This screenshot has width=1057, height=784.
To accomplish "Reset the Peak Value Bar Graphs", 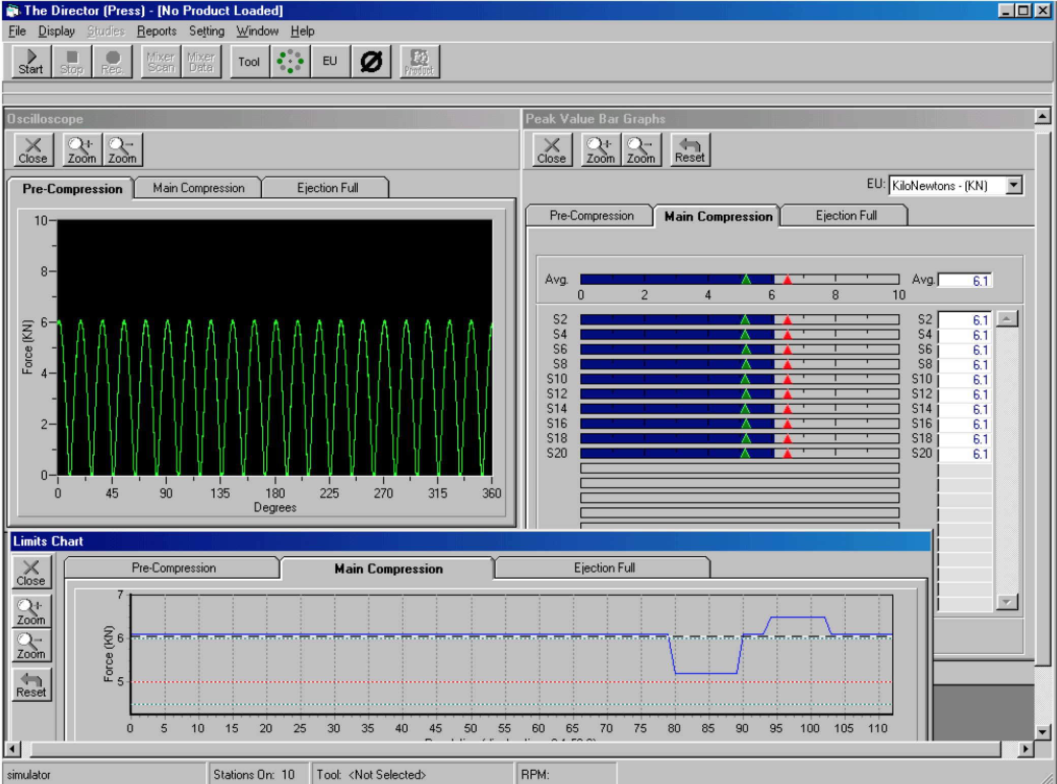I will pos(690,150).
